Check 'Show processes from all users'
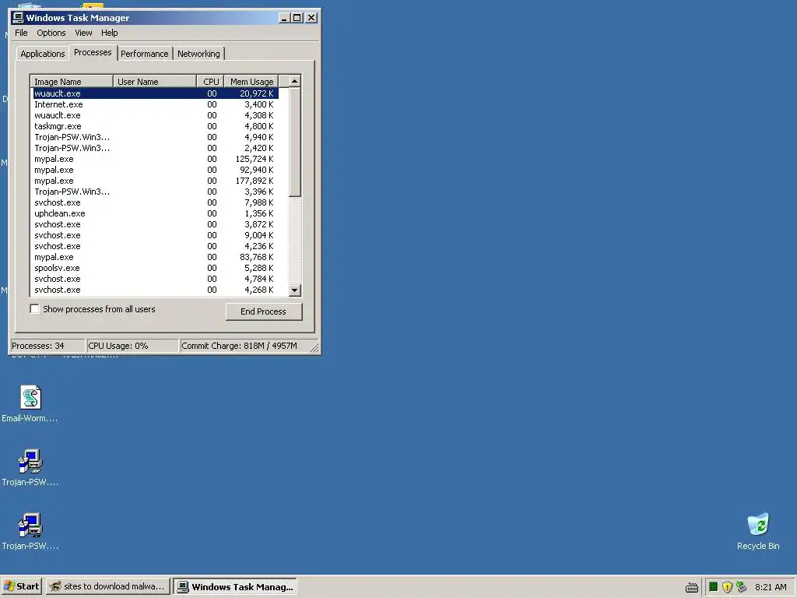Viewport: 797px width, 598px height. coord(34,309)
